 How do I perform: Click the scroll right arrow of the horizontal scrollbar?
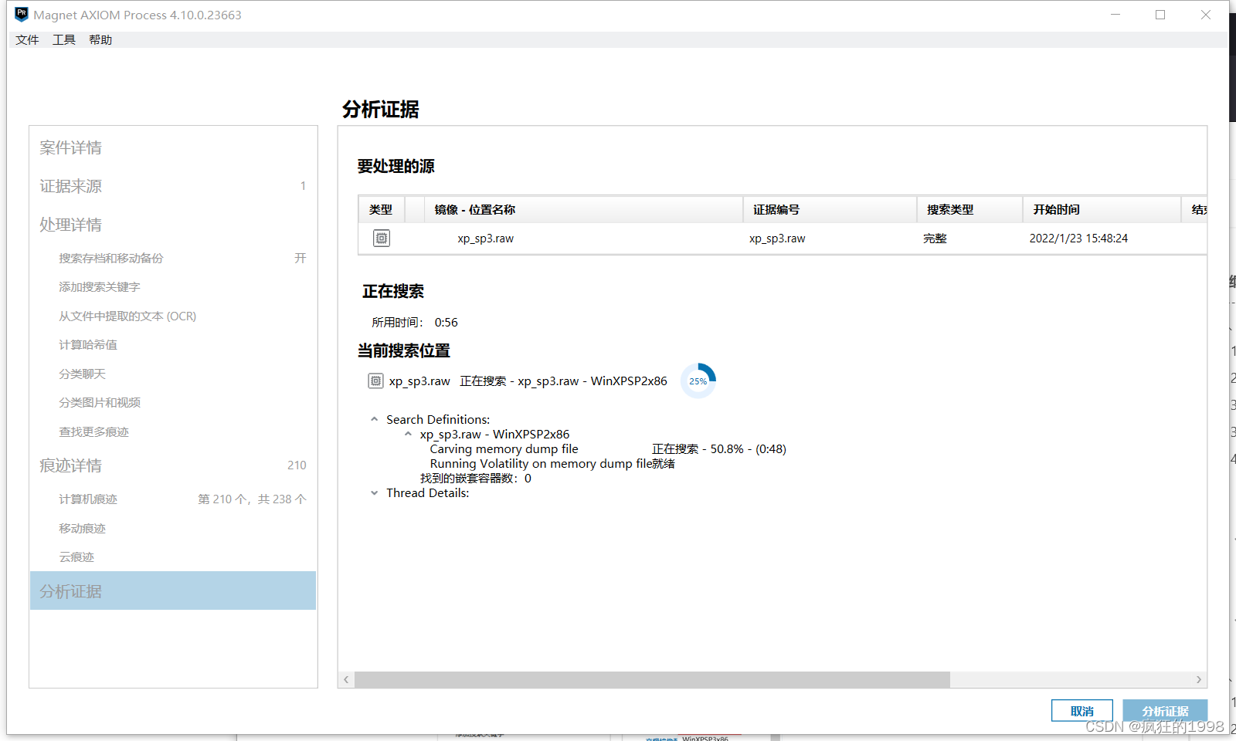click(x=1199, y=679)
